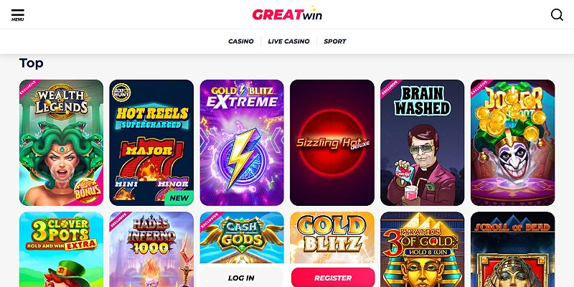Switch to the CASINO tab
Image resolution: width=574 pixels, height=287 pixels.
(241, 42)
